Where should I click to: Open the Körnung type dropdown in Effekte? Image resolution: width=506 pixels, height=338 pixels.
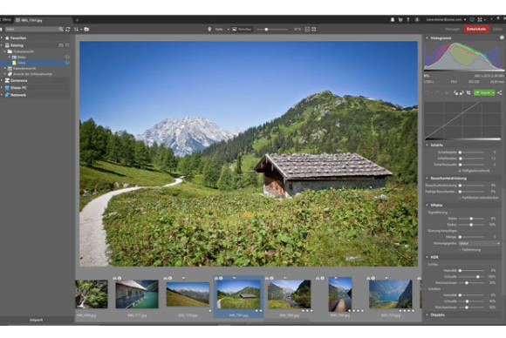click(479, 244)
